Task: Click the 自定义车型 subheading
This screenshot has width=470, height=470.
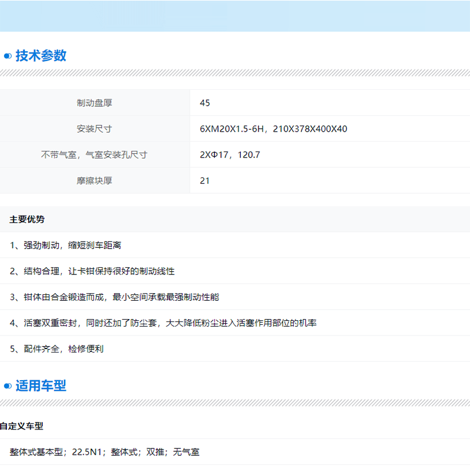Action: (x=22, y=426)
